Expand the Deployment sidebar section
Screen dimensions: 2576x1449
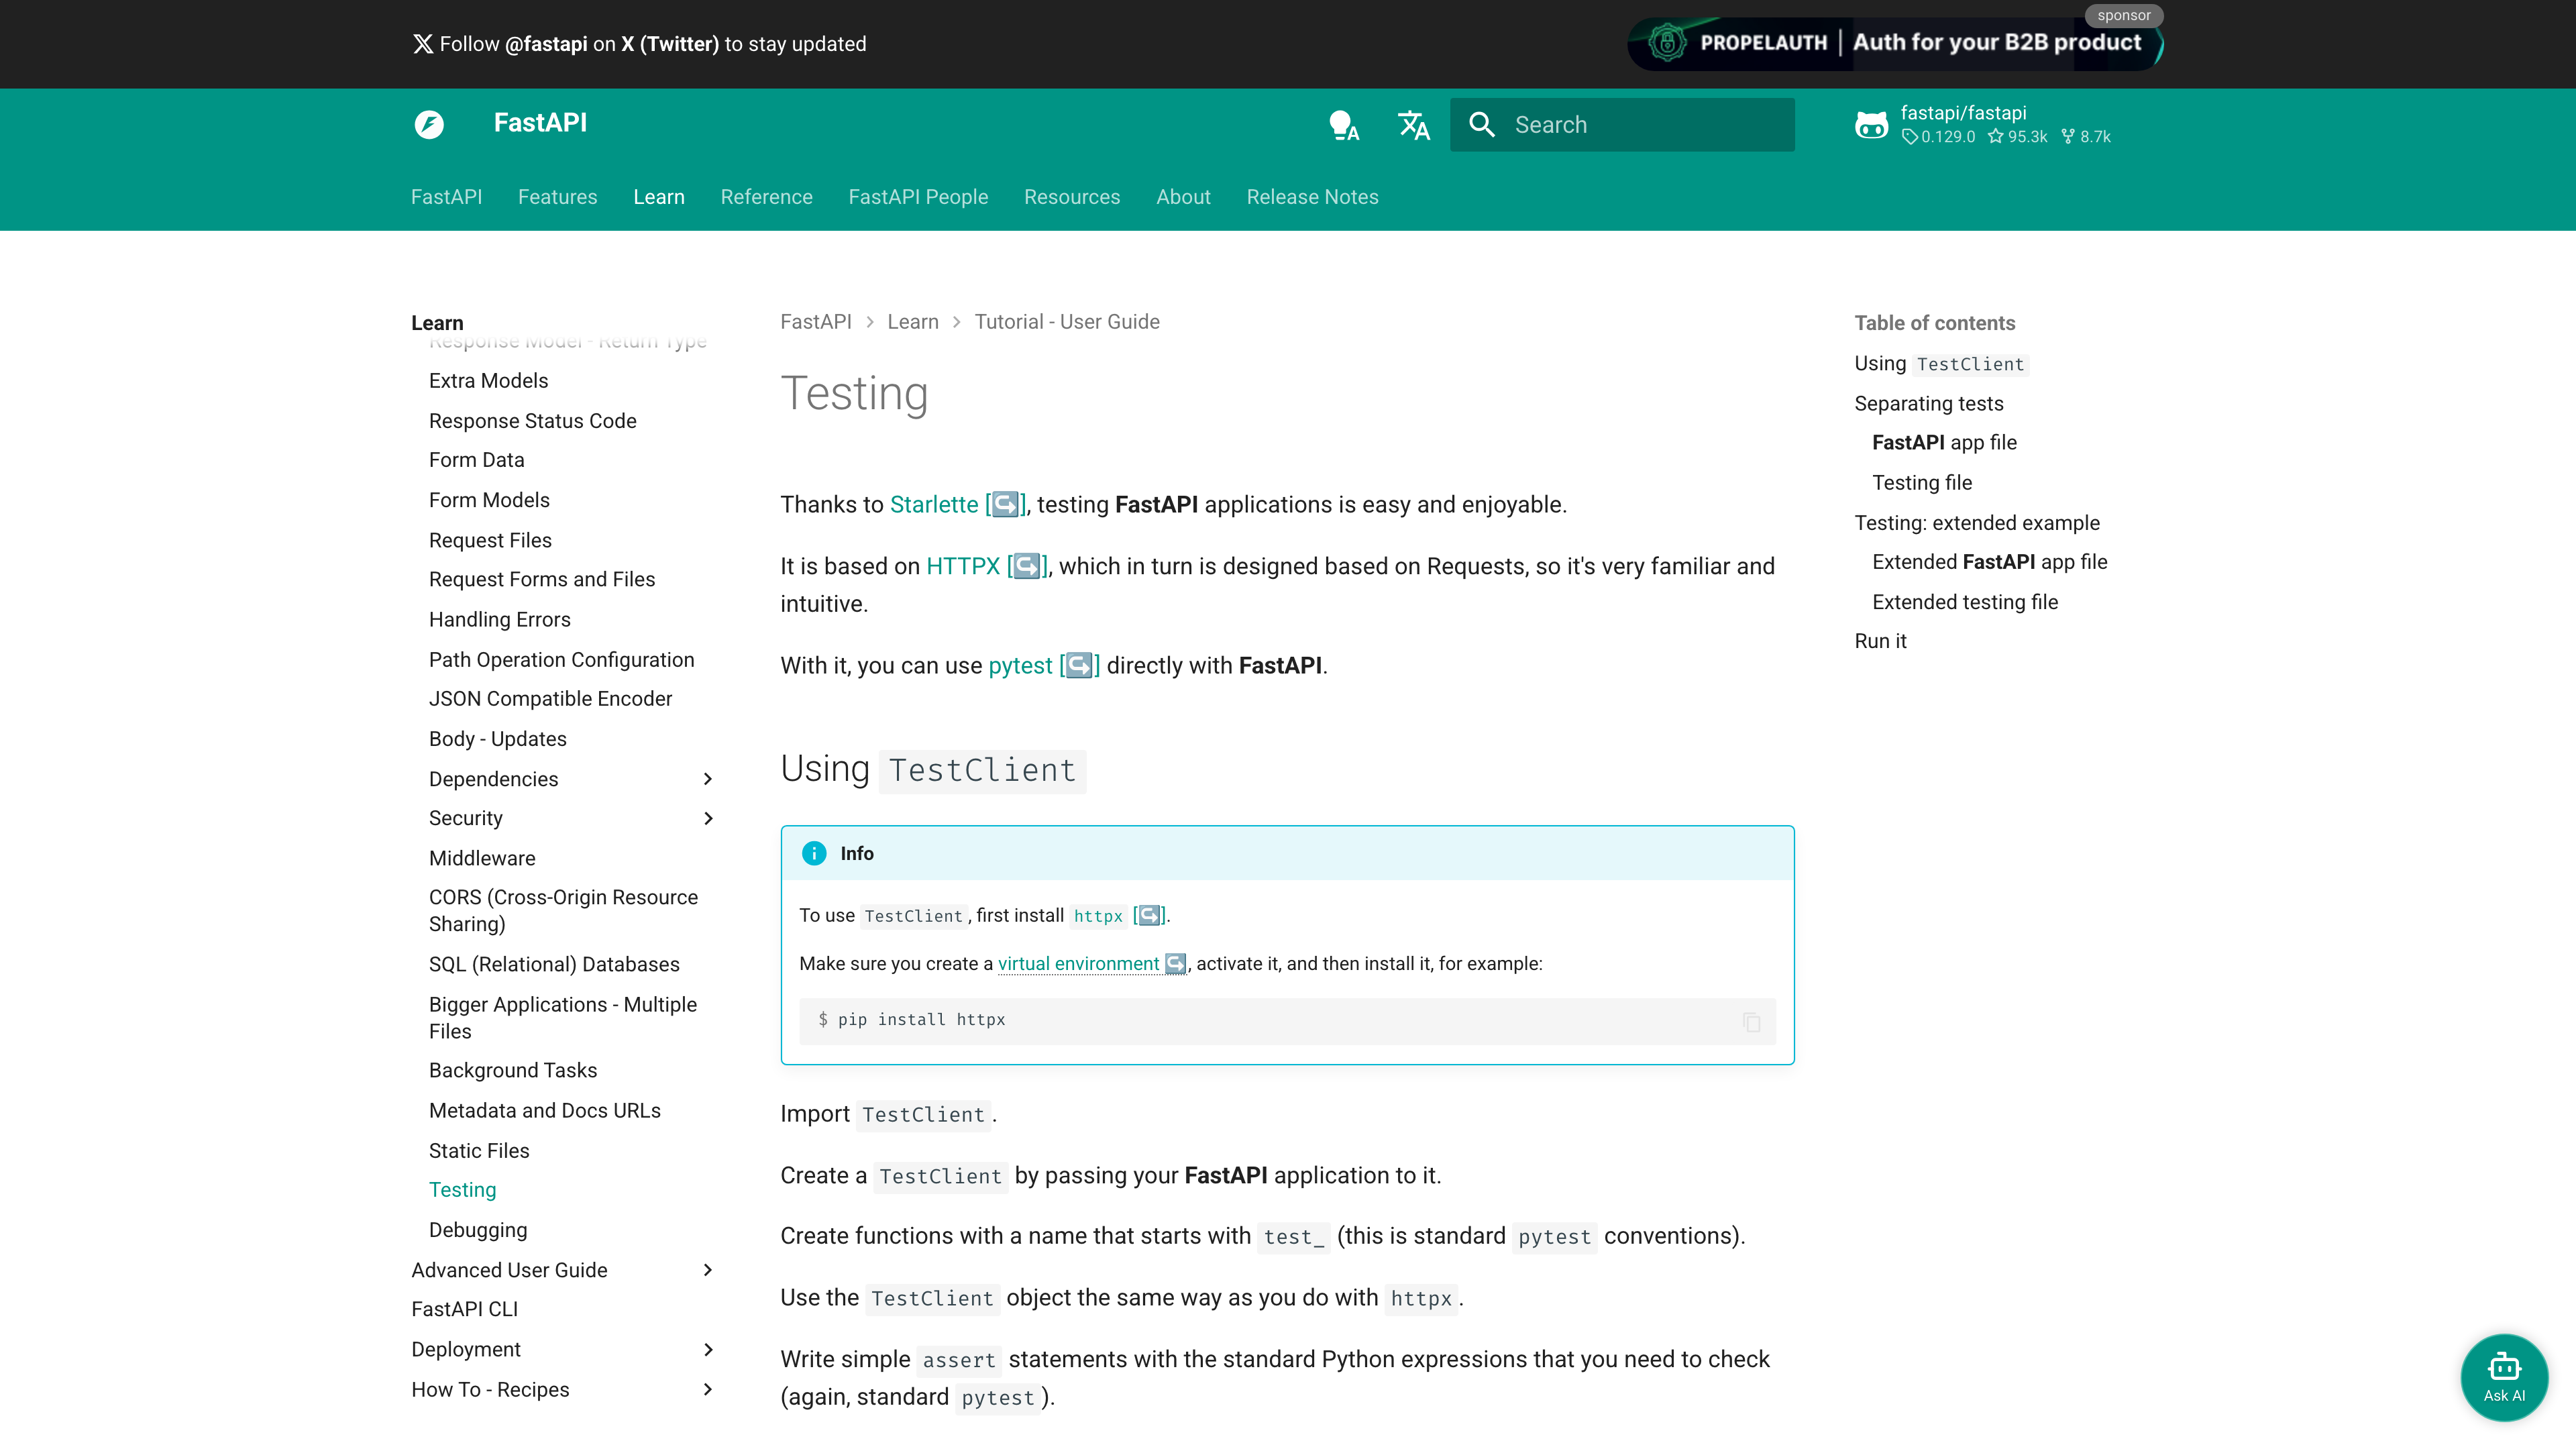(708, 1349)
